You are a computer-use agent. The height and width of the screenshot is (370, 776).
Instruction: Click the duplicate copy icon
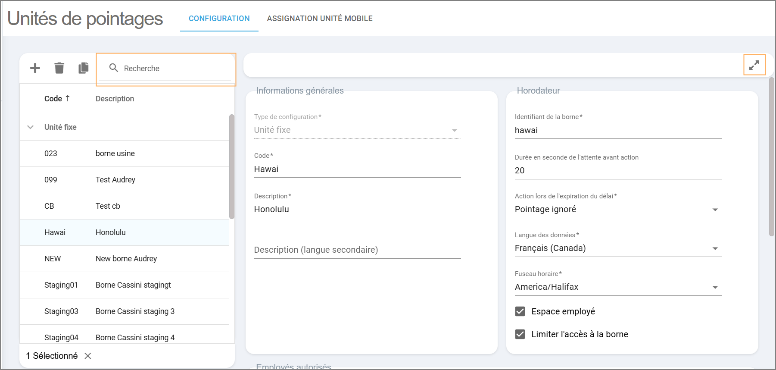[x=84, y=68]
